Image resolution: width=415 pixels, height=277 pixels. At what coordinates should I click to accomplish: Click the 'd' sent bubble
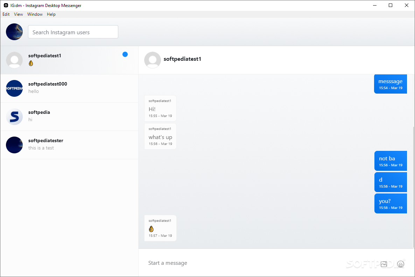tap(391, 182)
